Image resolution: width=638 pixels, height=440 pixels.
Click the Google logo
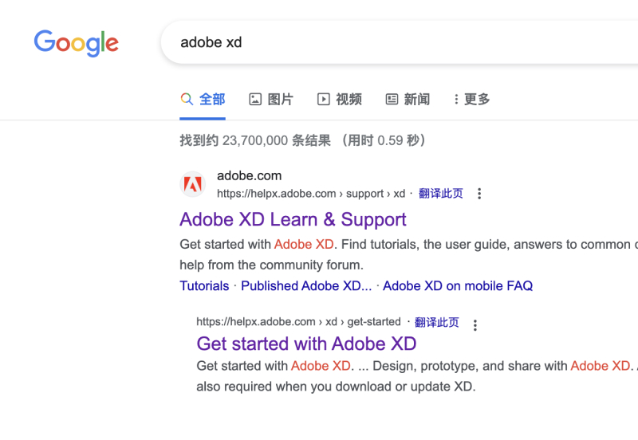click(76, 42)
